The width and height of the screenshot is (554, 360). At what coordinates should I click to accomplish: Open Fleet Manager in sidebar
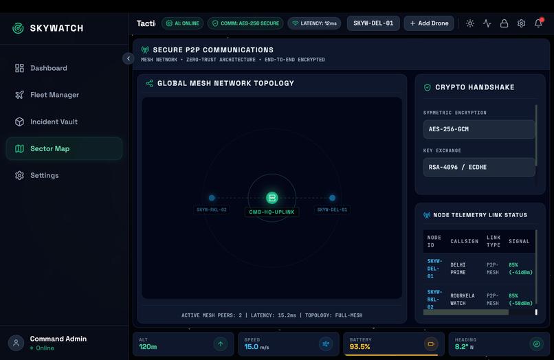pos(65,95)
